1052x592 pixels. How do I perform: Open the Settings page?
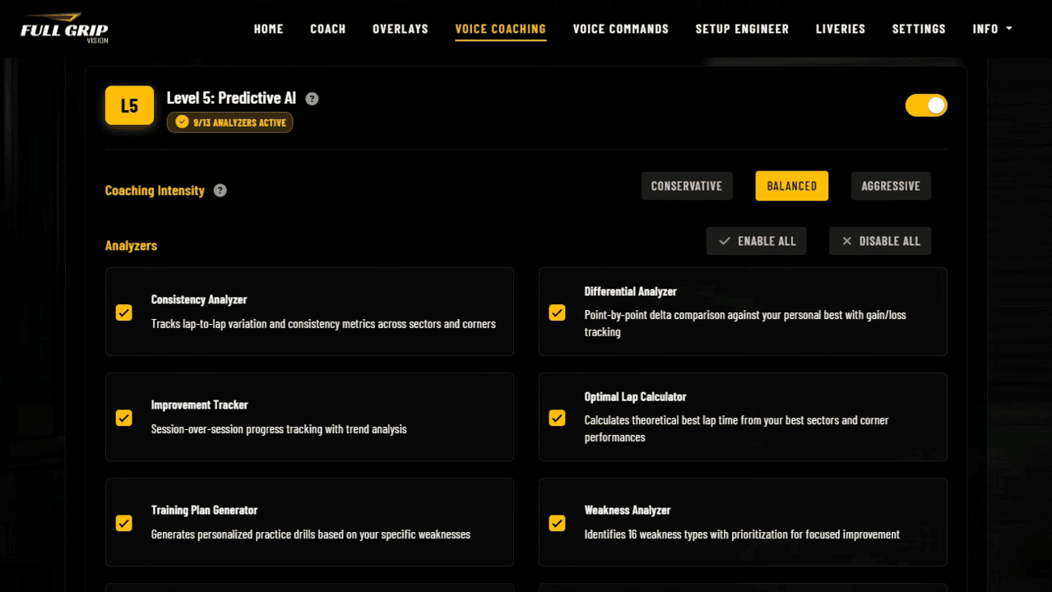(x=919, y=29)
